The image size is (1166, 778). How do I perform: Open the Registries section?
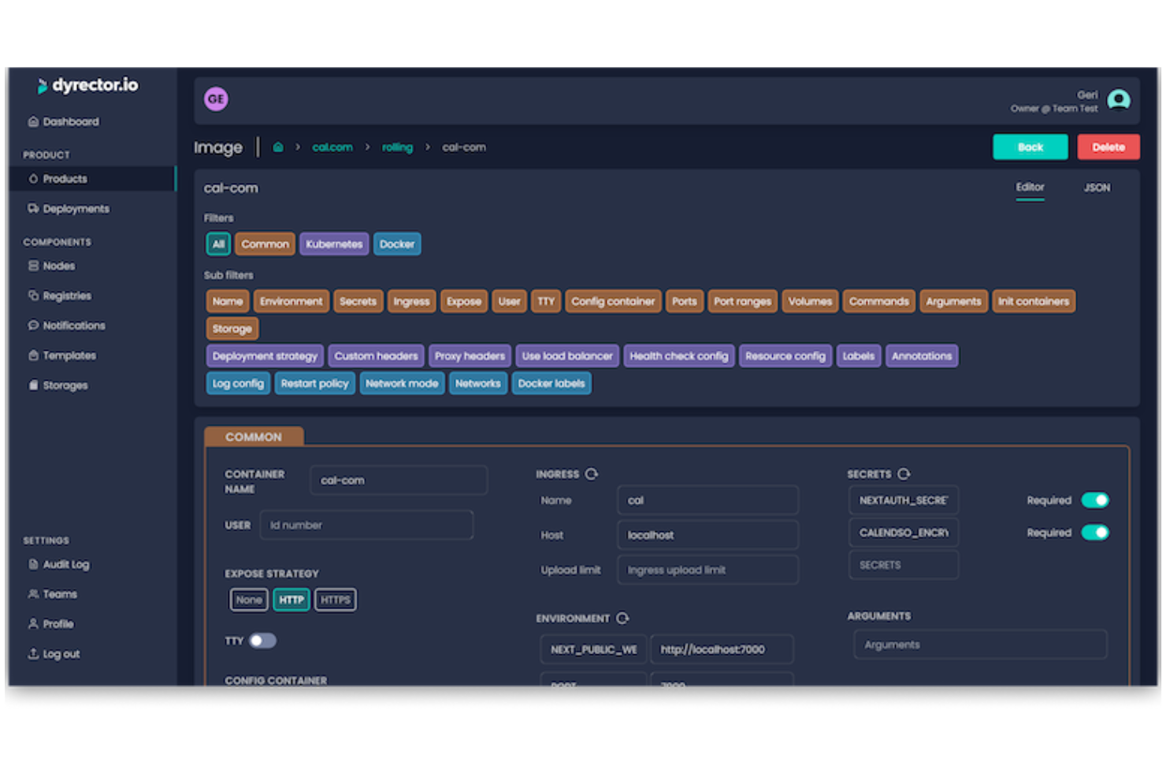point(69,296)
